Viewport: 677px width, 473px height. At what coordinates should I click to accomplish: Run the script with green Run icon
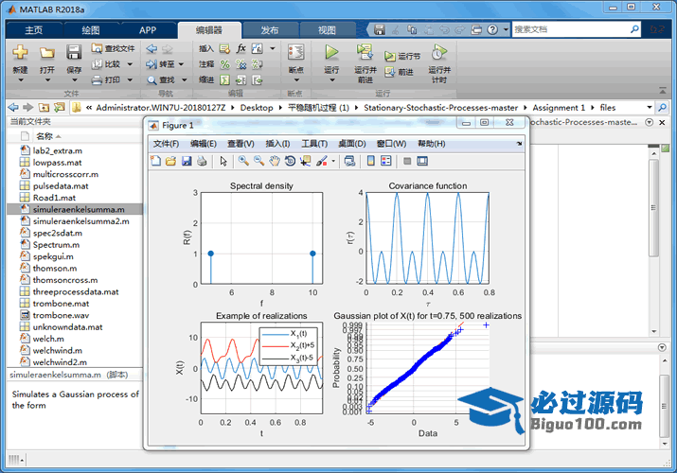pos(331,52)
